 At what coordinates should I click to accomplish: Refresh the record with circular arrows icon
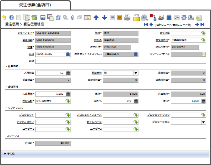[x=58, y=18]
